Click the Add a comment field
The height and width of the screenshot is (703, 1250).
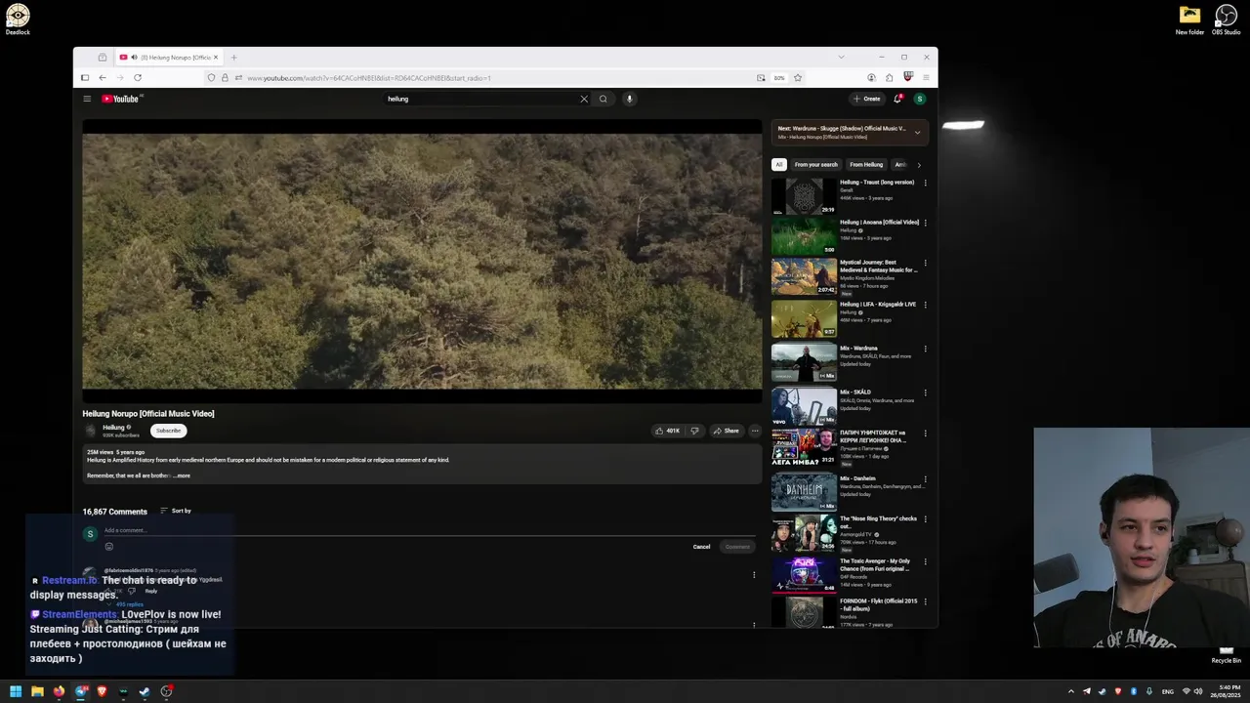pyautogui.click(x=428, y=530)
